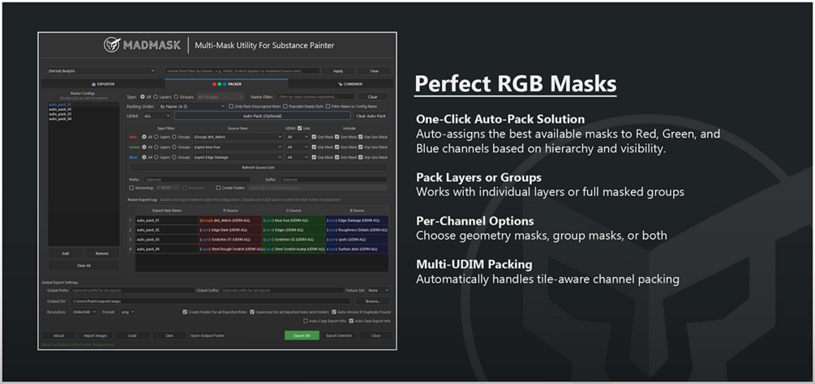Viewport: 815px width, 384px height.
Task: Click the green Export All button
Action: [x=302, y=335]
